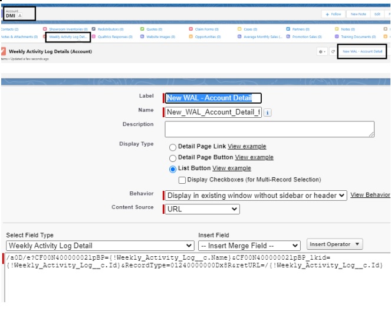Click the Description text area
The height and width of the screenshot is (311, 391).
[x=270, y=129]
